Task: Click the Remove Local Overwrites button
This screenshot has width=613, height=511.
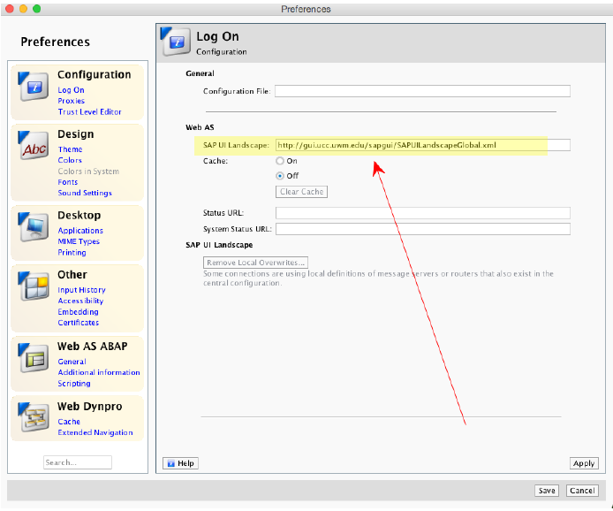Action: pos(255,263)
